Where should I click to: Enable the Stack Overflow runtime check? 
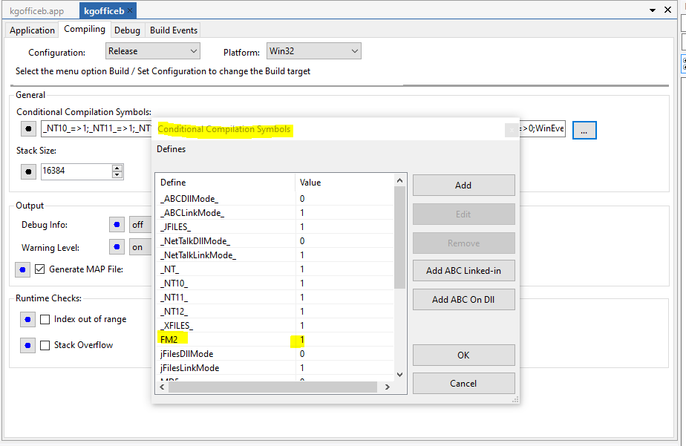[x=45, y=345]
